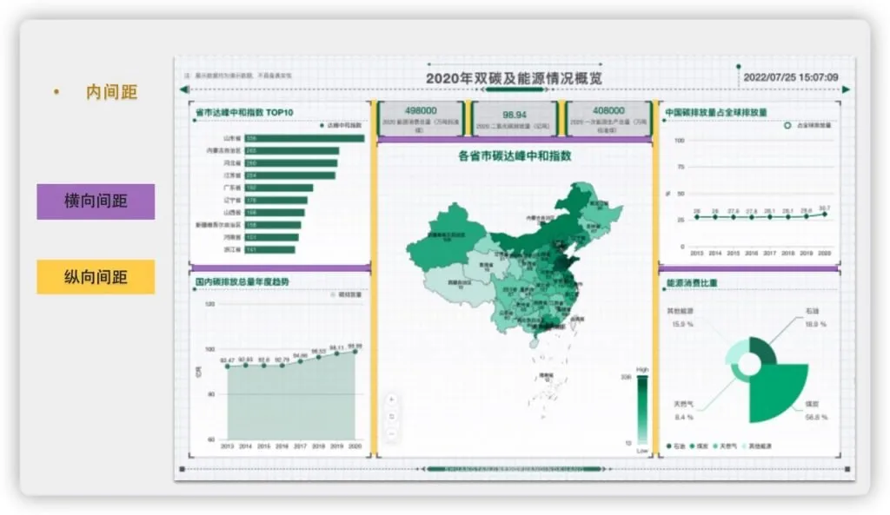Zoom in on map with plus icon
Viewport: 890px width, 515px height.
coord(391,399)
